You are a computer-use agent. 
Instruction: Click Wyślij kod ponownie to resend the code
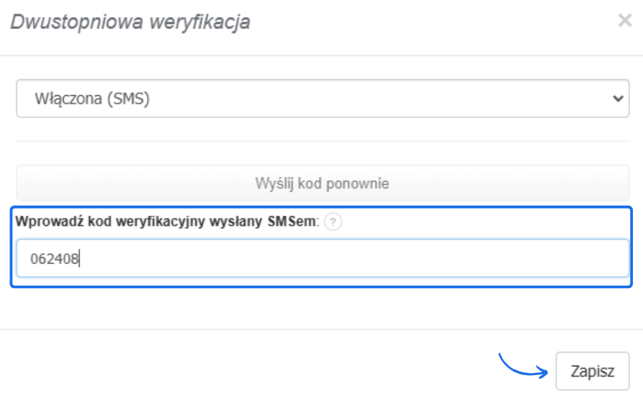click(x=321, y=182)
